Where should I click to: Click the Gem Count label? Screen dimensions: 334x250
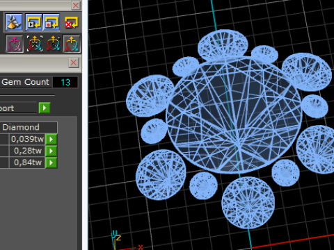25,82
